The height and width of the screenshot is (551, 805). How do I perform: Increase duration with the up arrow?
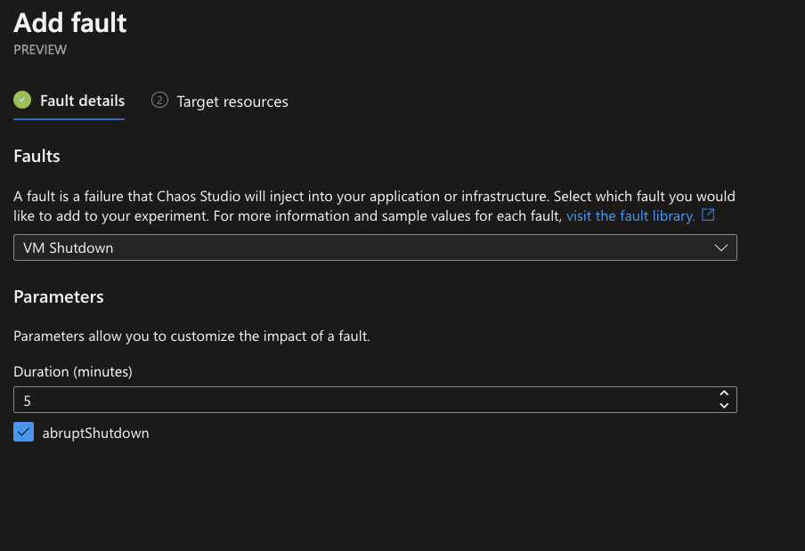(724, 393)
